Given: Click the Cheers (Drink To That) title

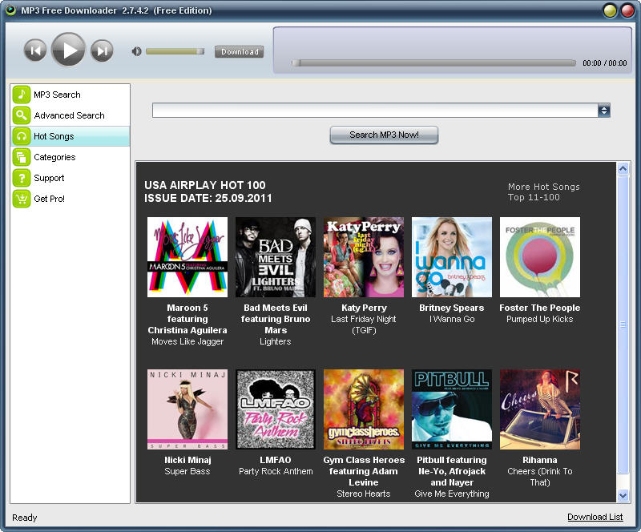Looking at the screenshot, I should (539, 477).
